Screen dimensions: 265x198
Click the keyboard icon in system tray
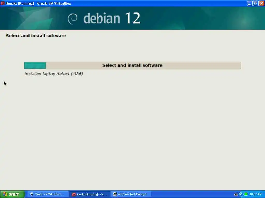pos(236,194)
